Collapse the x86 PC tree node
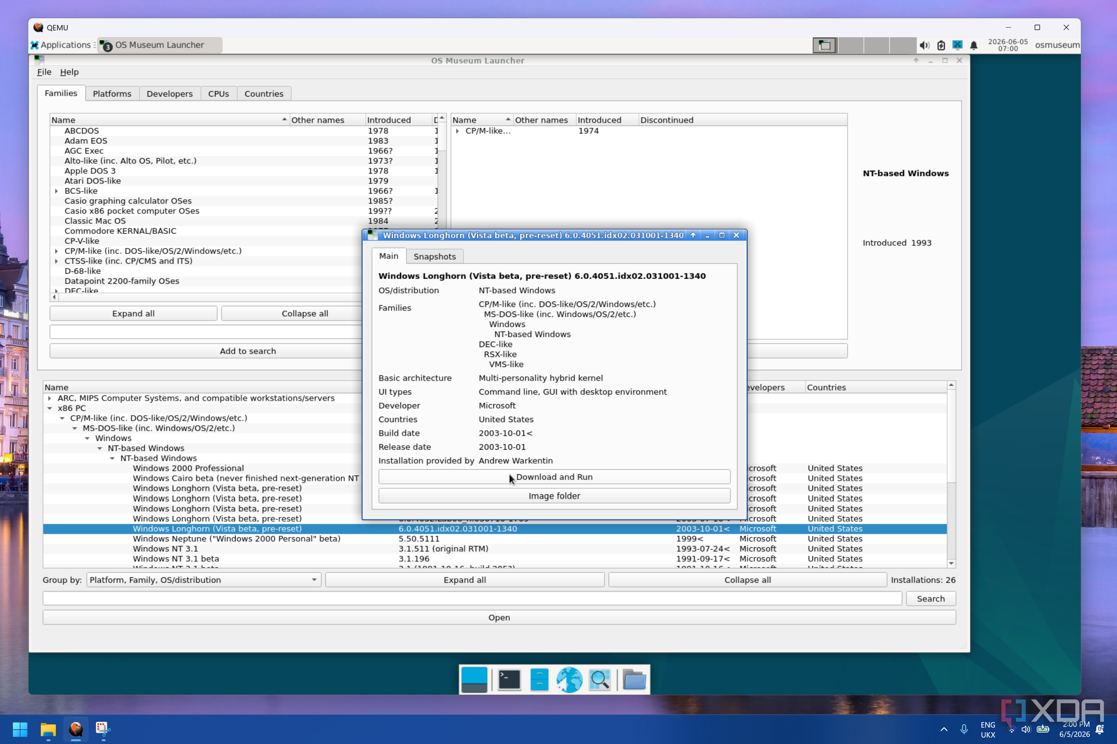Viewport: 1117px width, 744px height. (49, 408)
